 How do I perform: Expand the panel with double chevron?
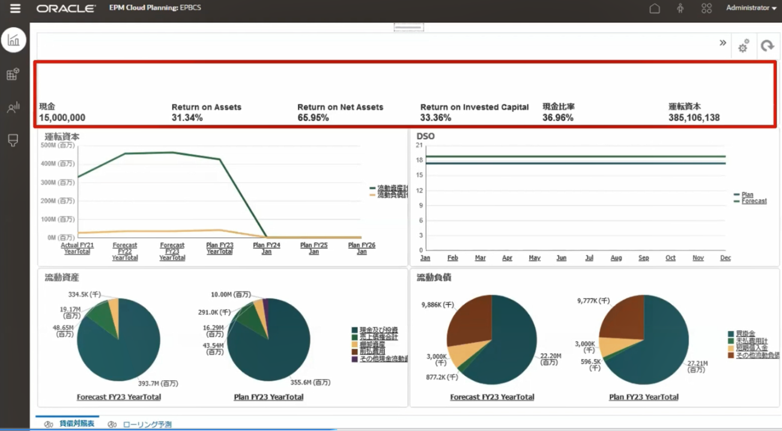[x=723, y=43]
